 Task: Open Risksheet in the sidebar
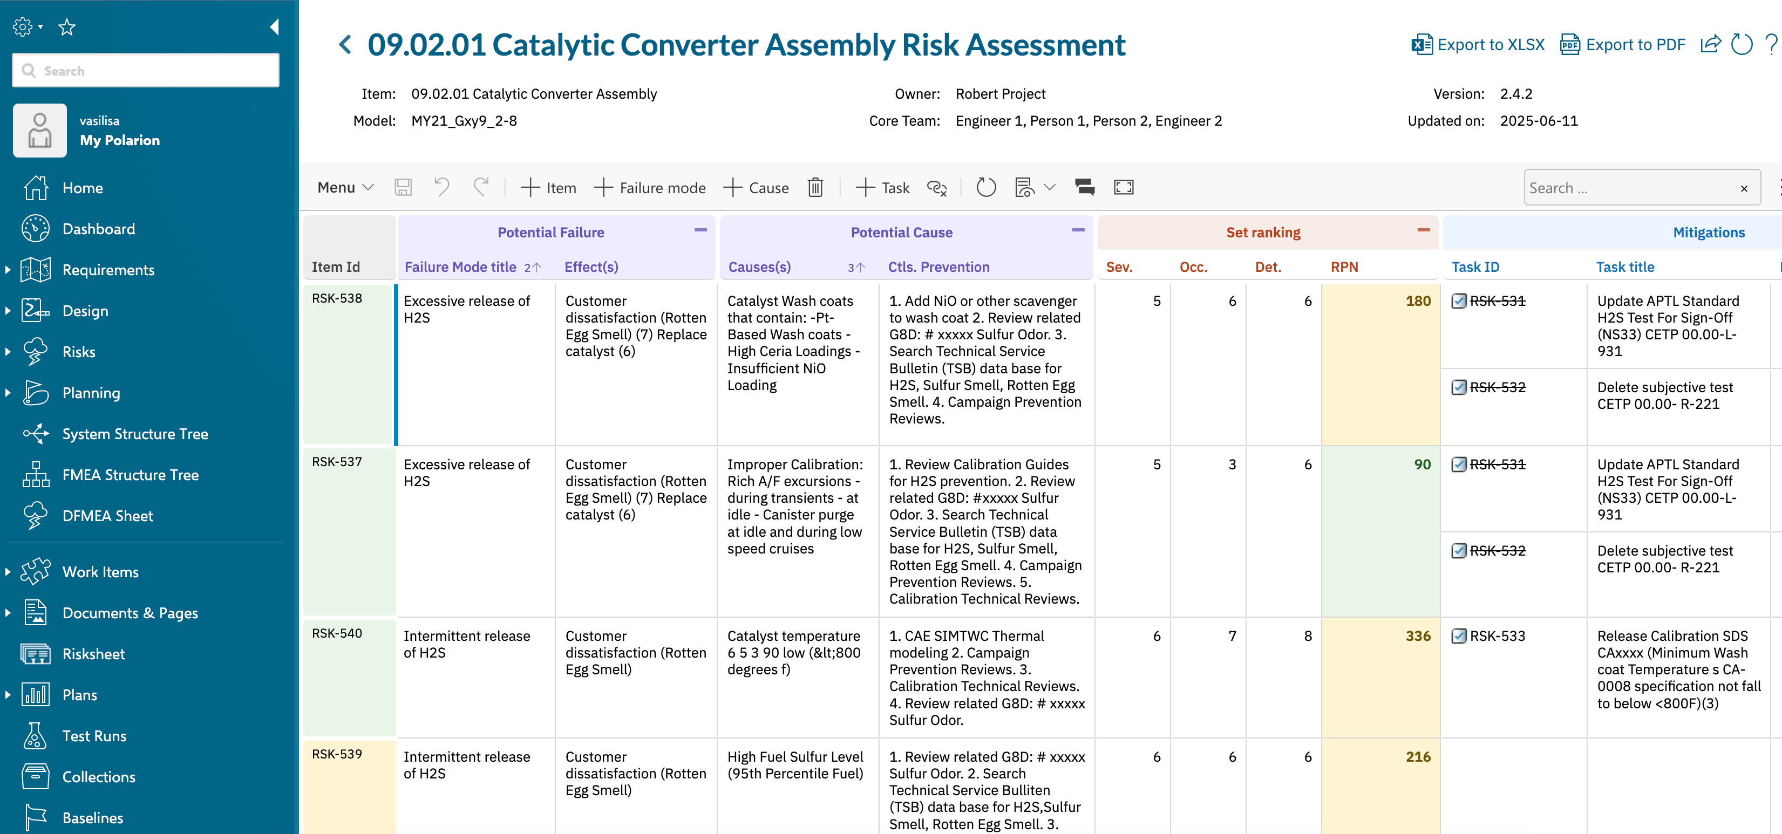click(93, 654)
